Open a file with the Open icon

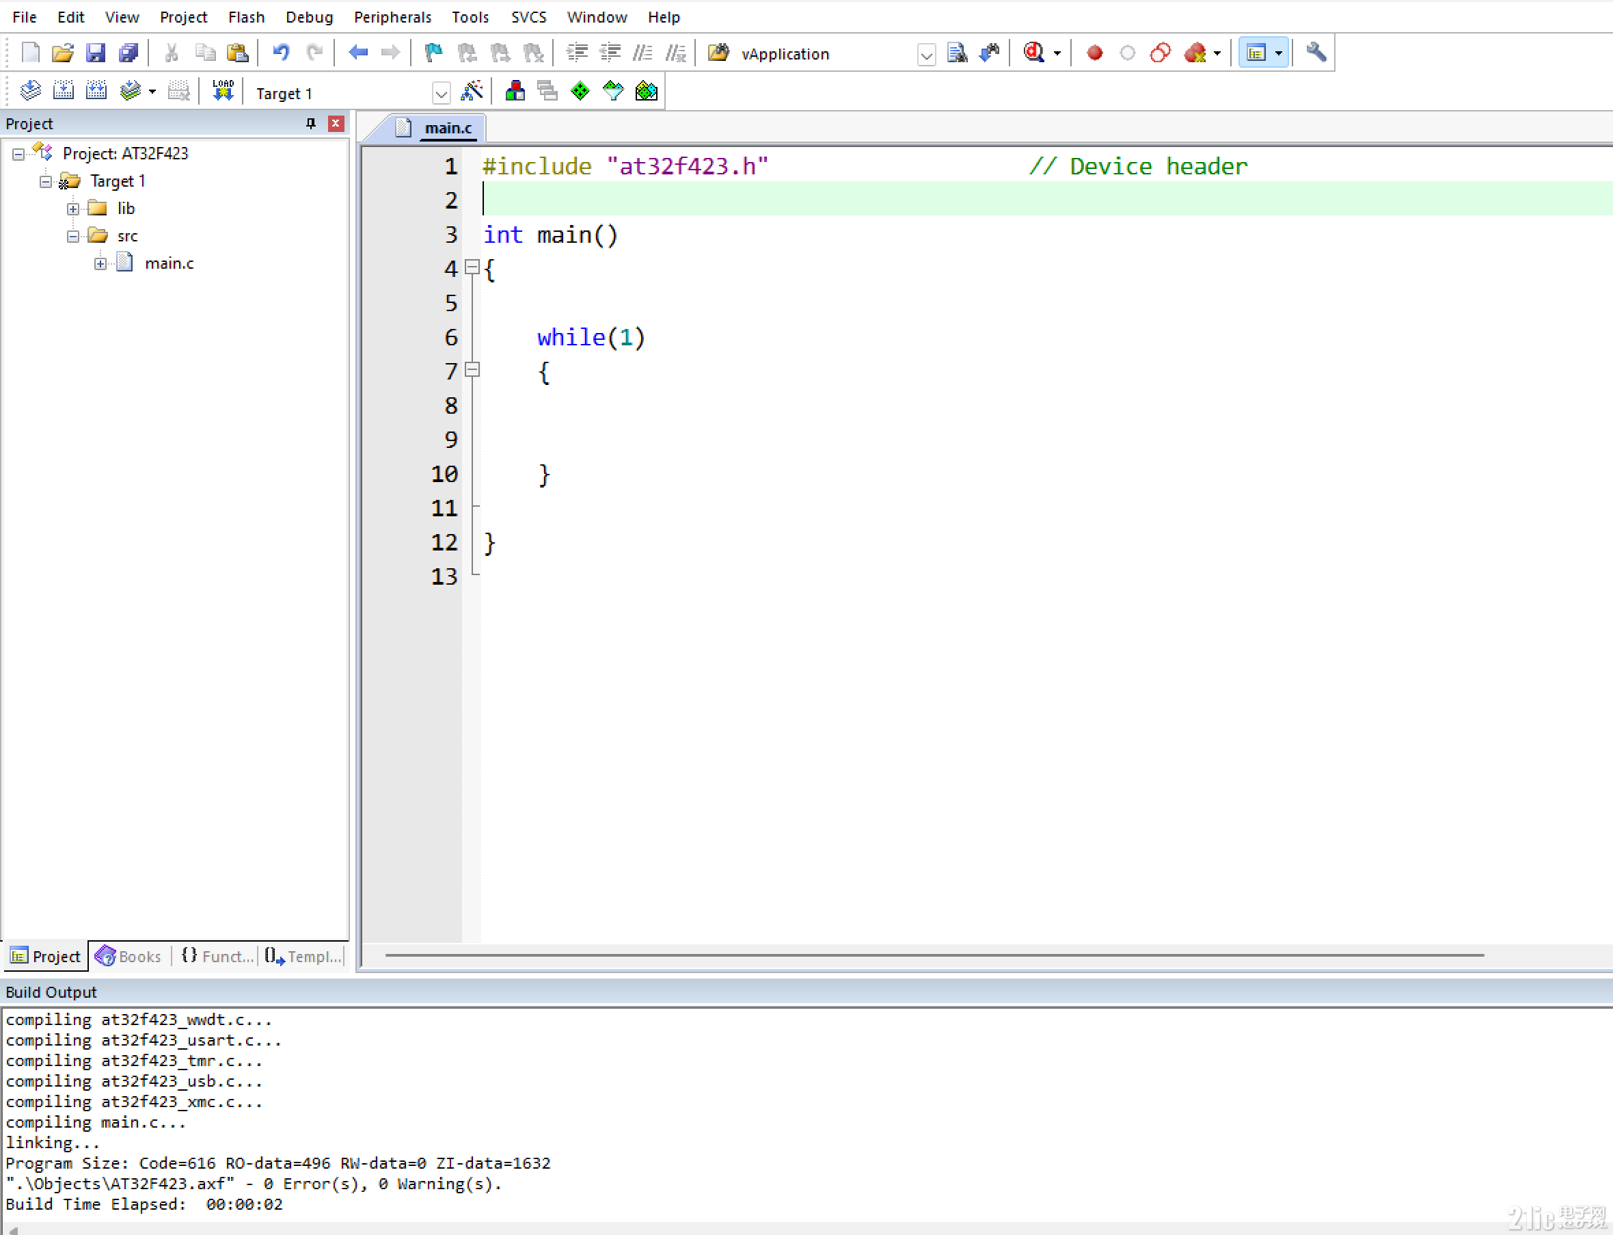click(62, 53)
